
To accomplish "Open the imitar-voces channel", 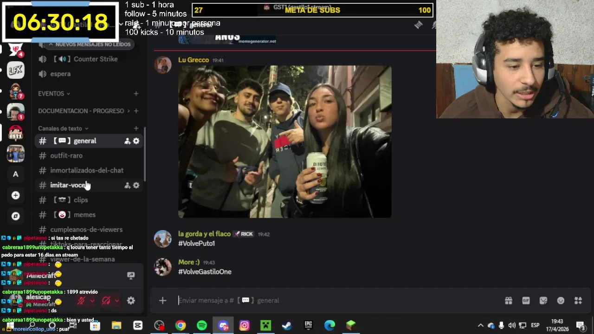I will (x=89, y=185).
